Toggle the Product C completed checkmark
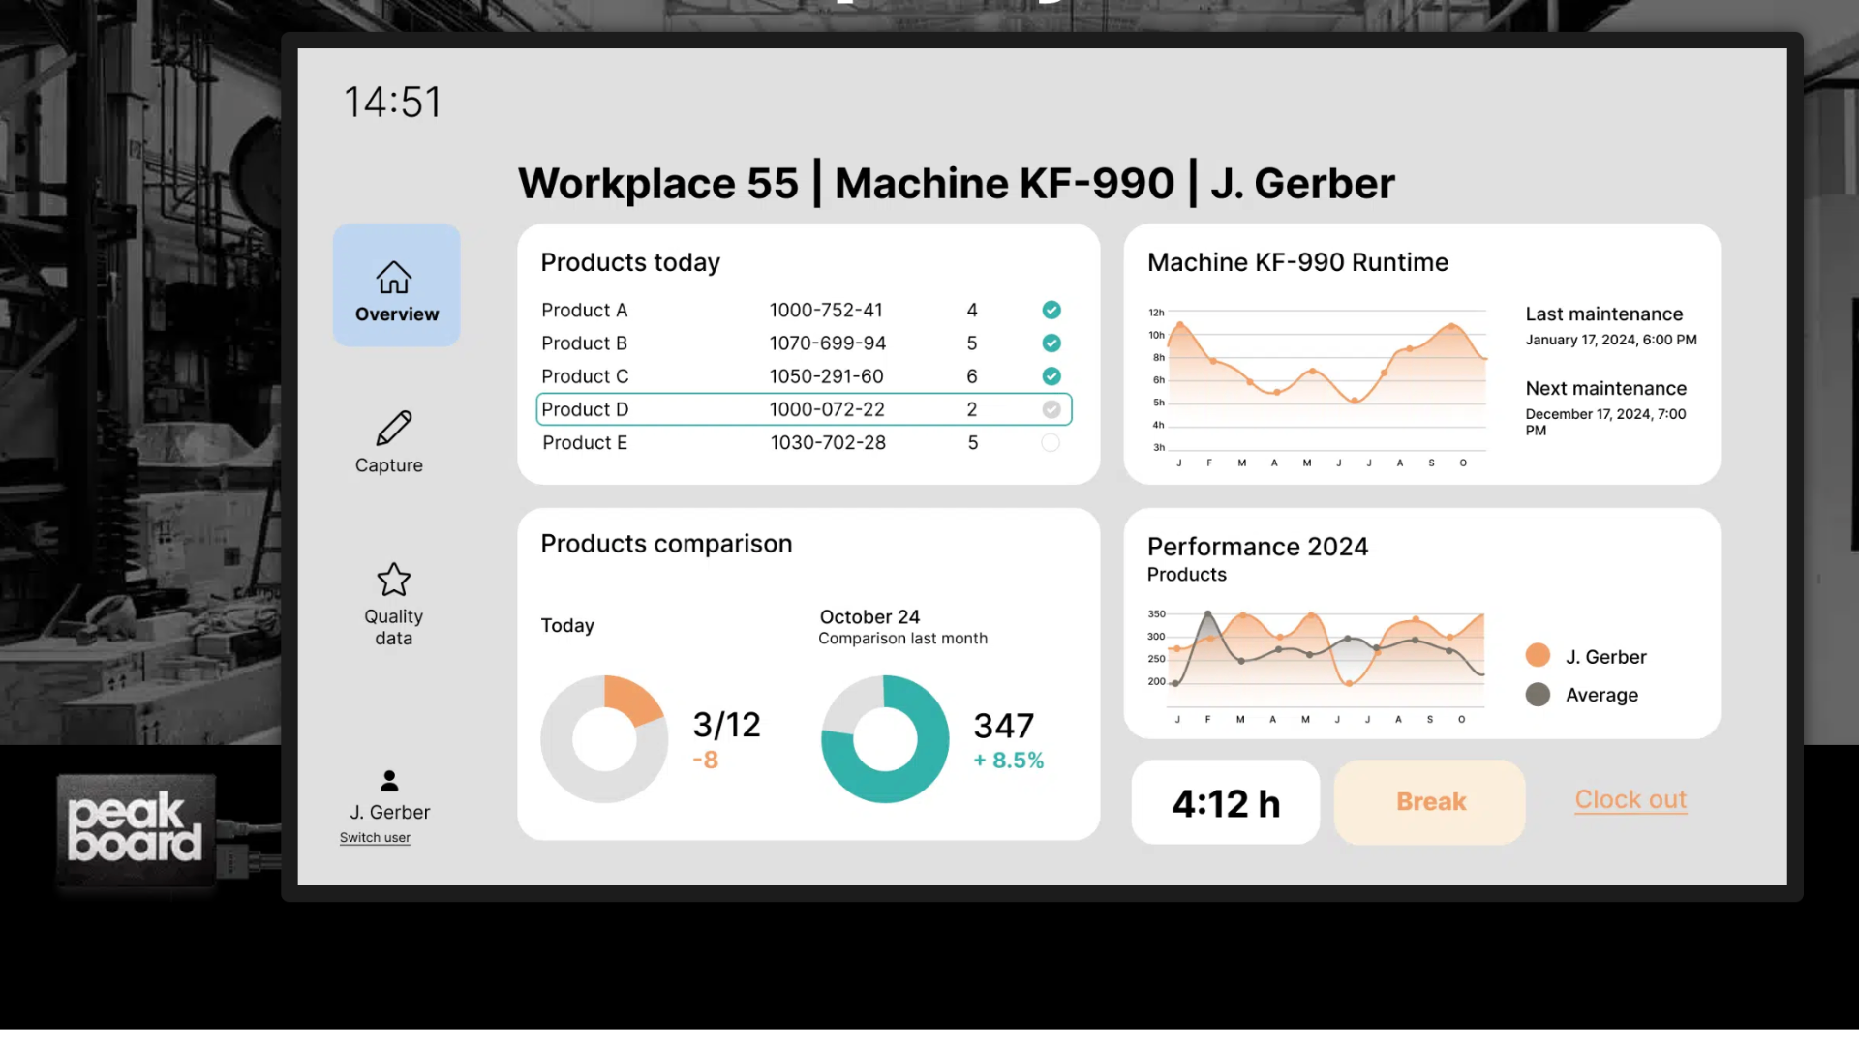 click(1051, 376)
